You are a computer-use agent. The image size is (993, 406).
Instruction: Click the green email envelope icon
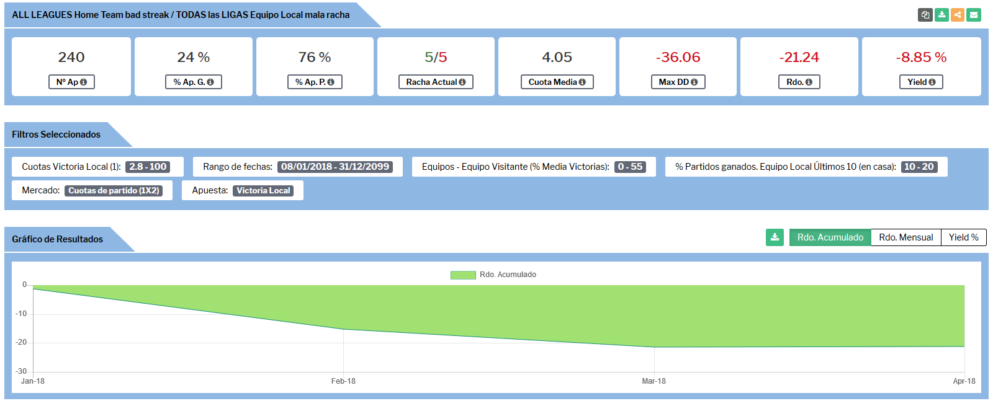pos(974,15)
